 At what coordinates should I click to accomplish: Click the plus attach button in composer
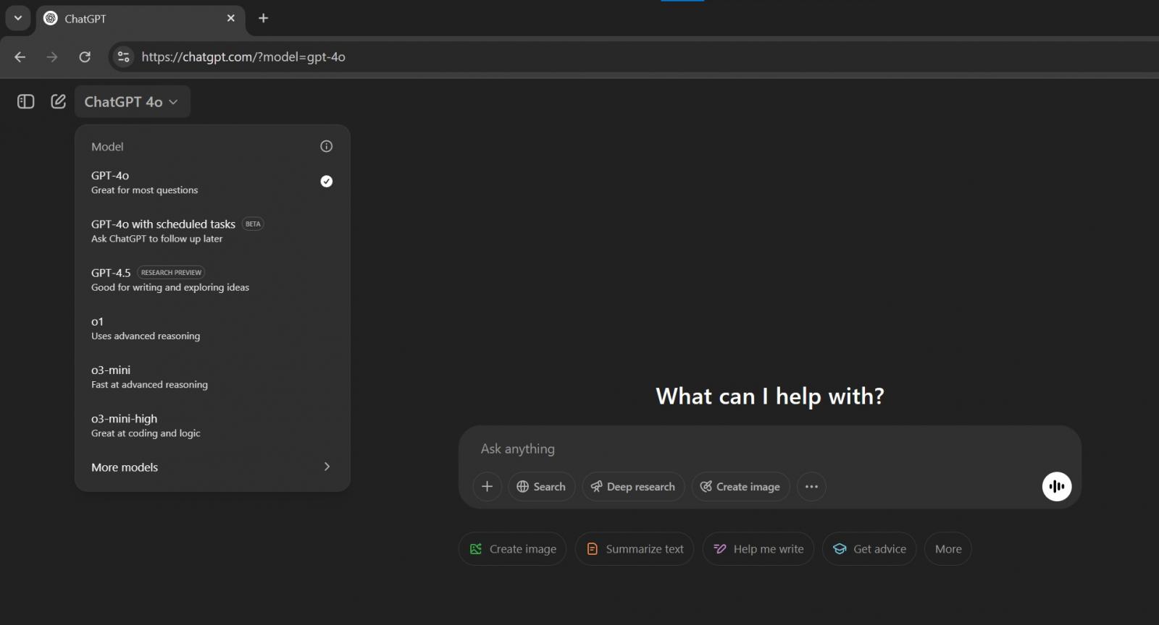tap(487, 486)
